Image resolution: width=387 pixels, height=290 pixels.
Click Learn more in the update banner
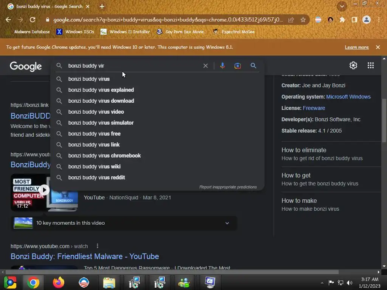pyautogui.click(x=357, y=47)
